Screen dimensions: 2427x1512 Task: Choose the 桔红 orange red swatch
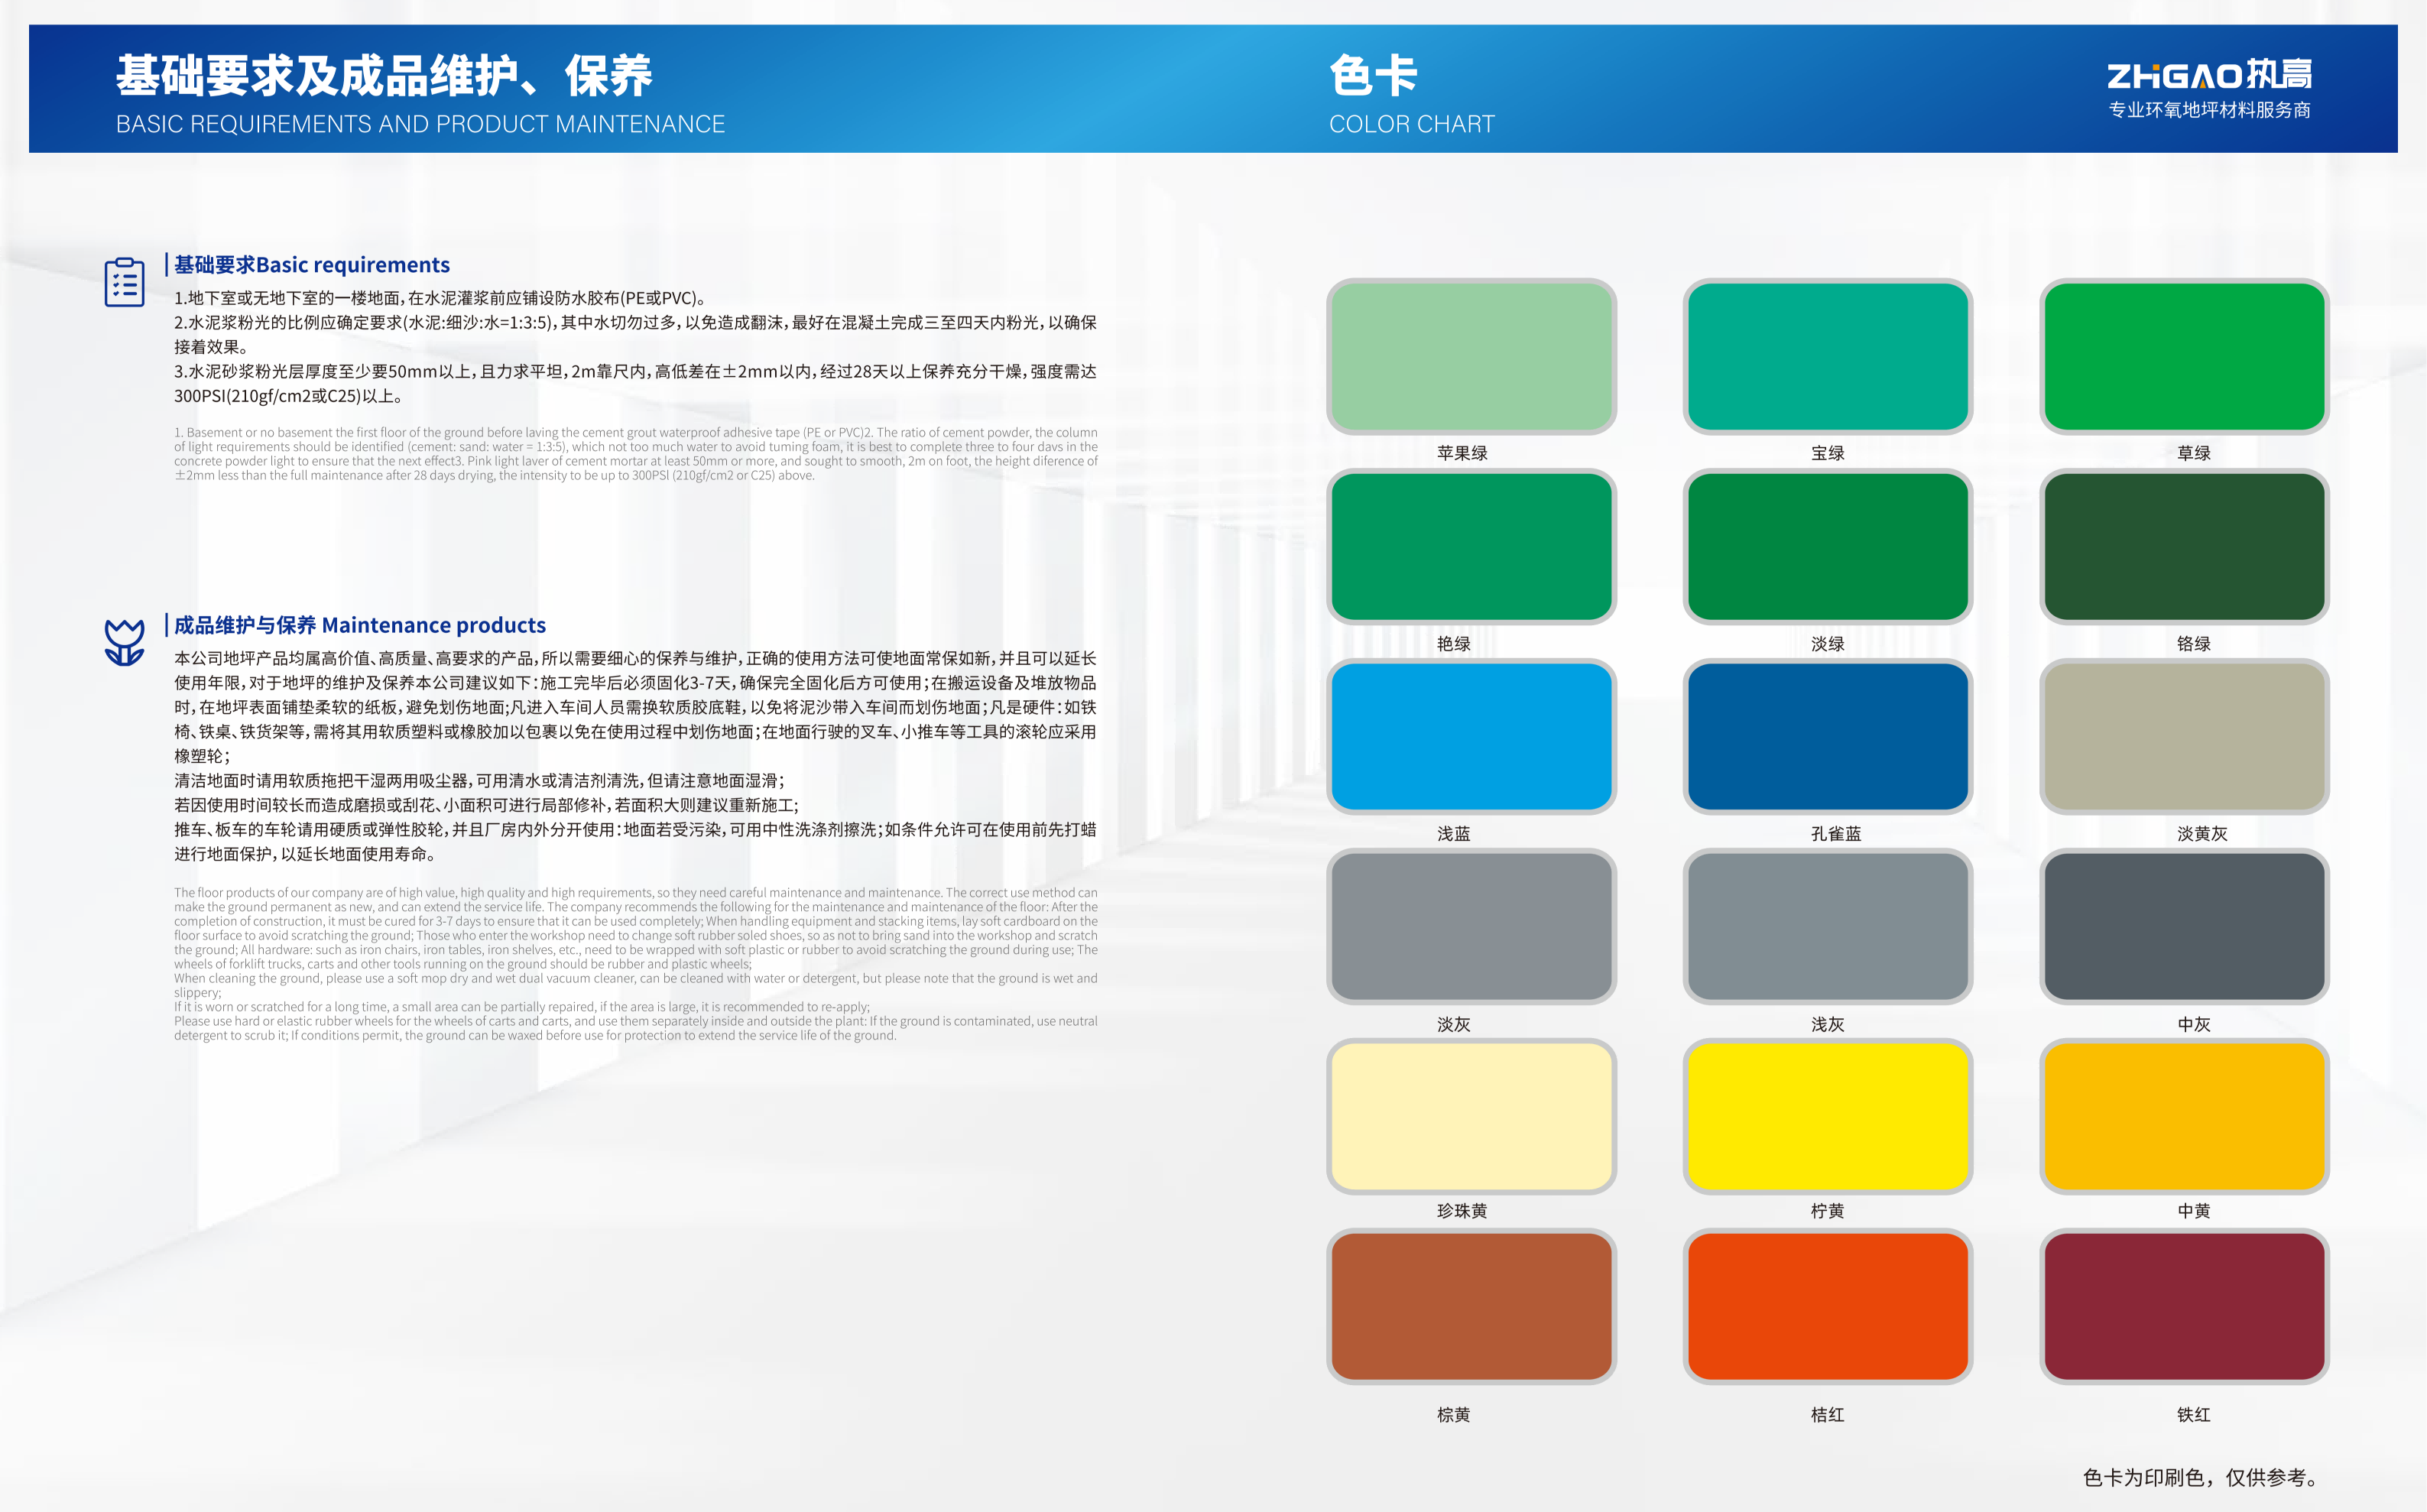[1827, 1306]
